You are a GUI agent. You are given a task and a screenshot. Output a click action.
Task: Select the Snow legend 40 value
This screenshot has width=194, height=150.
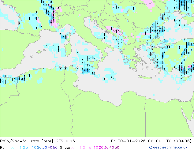tap(112, 148)
